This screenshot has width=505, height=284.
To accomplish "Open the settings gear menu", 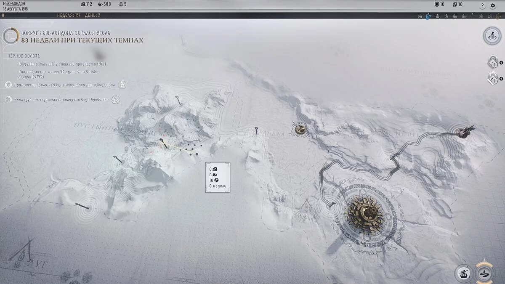I will pos(493,5).
